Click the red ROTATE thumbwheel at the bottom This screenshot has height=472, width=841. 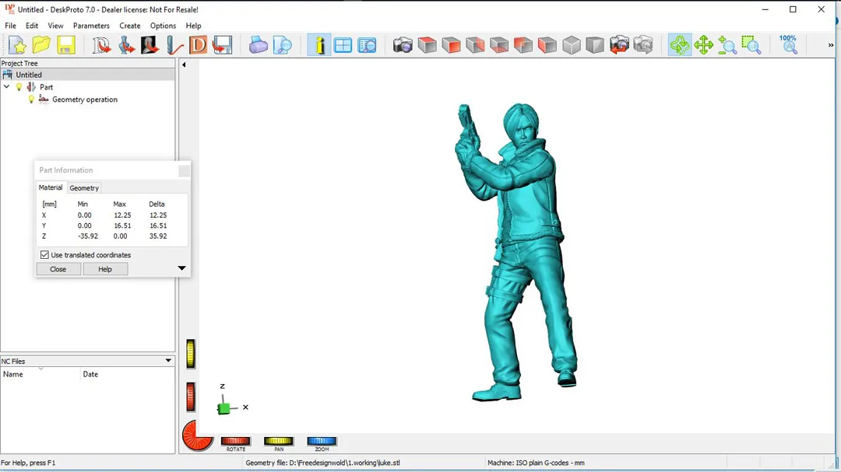[x=235, y=441]
